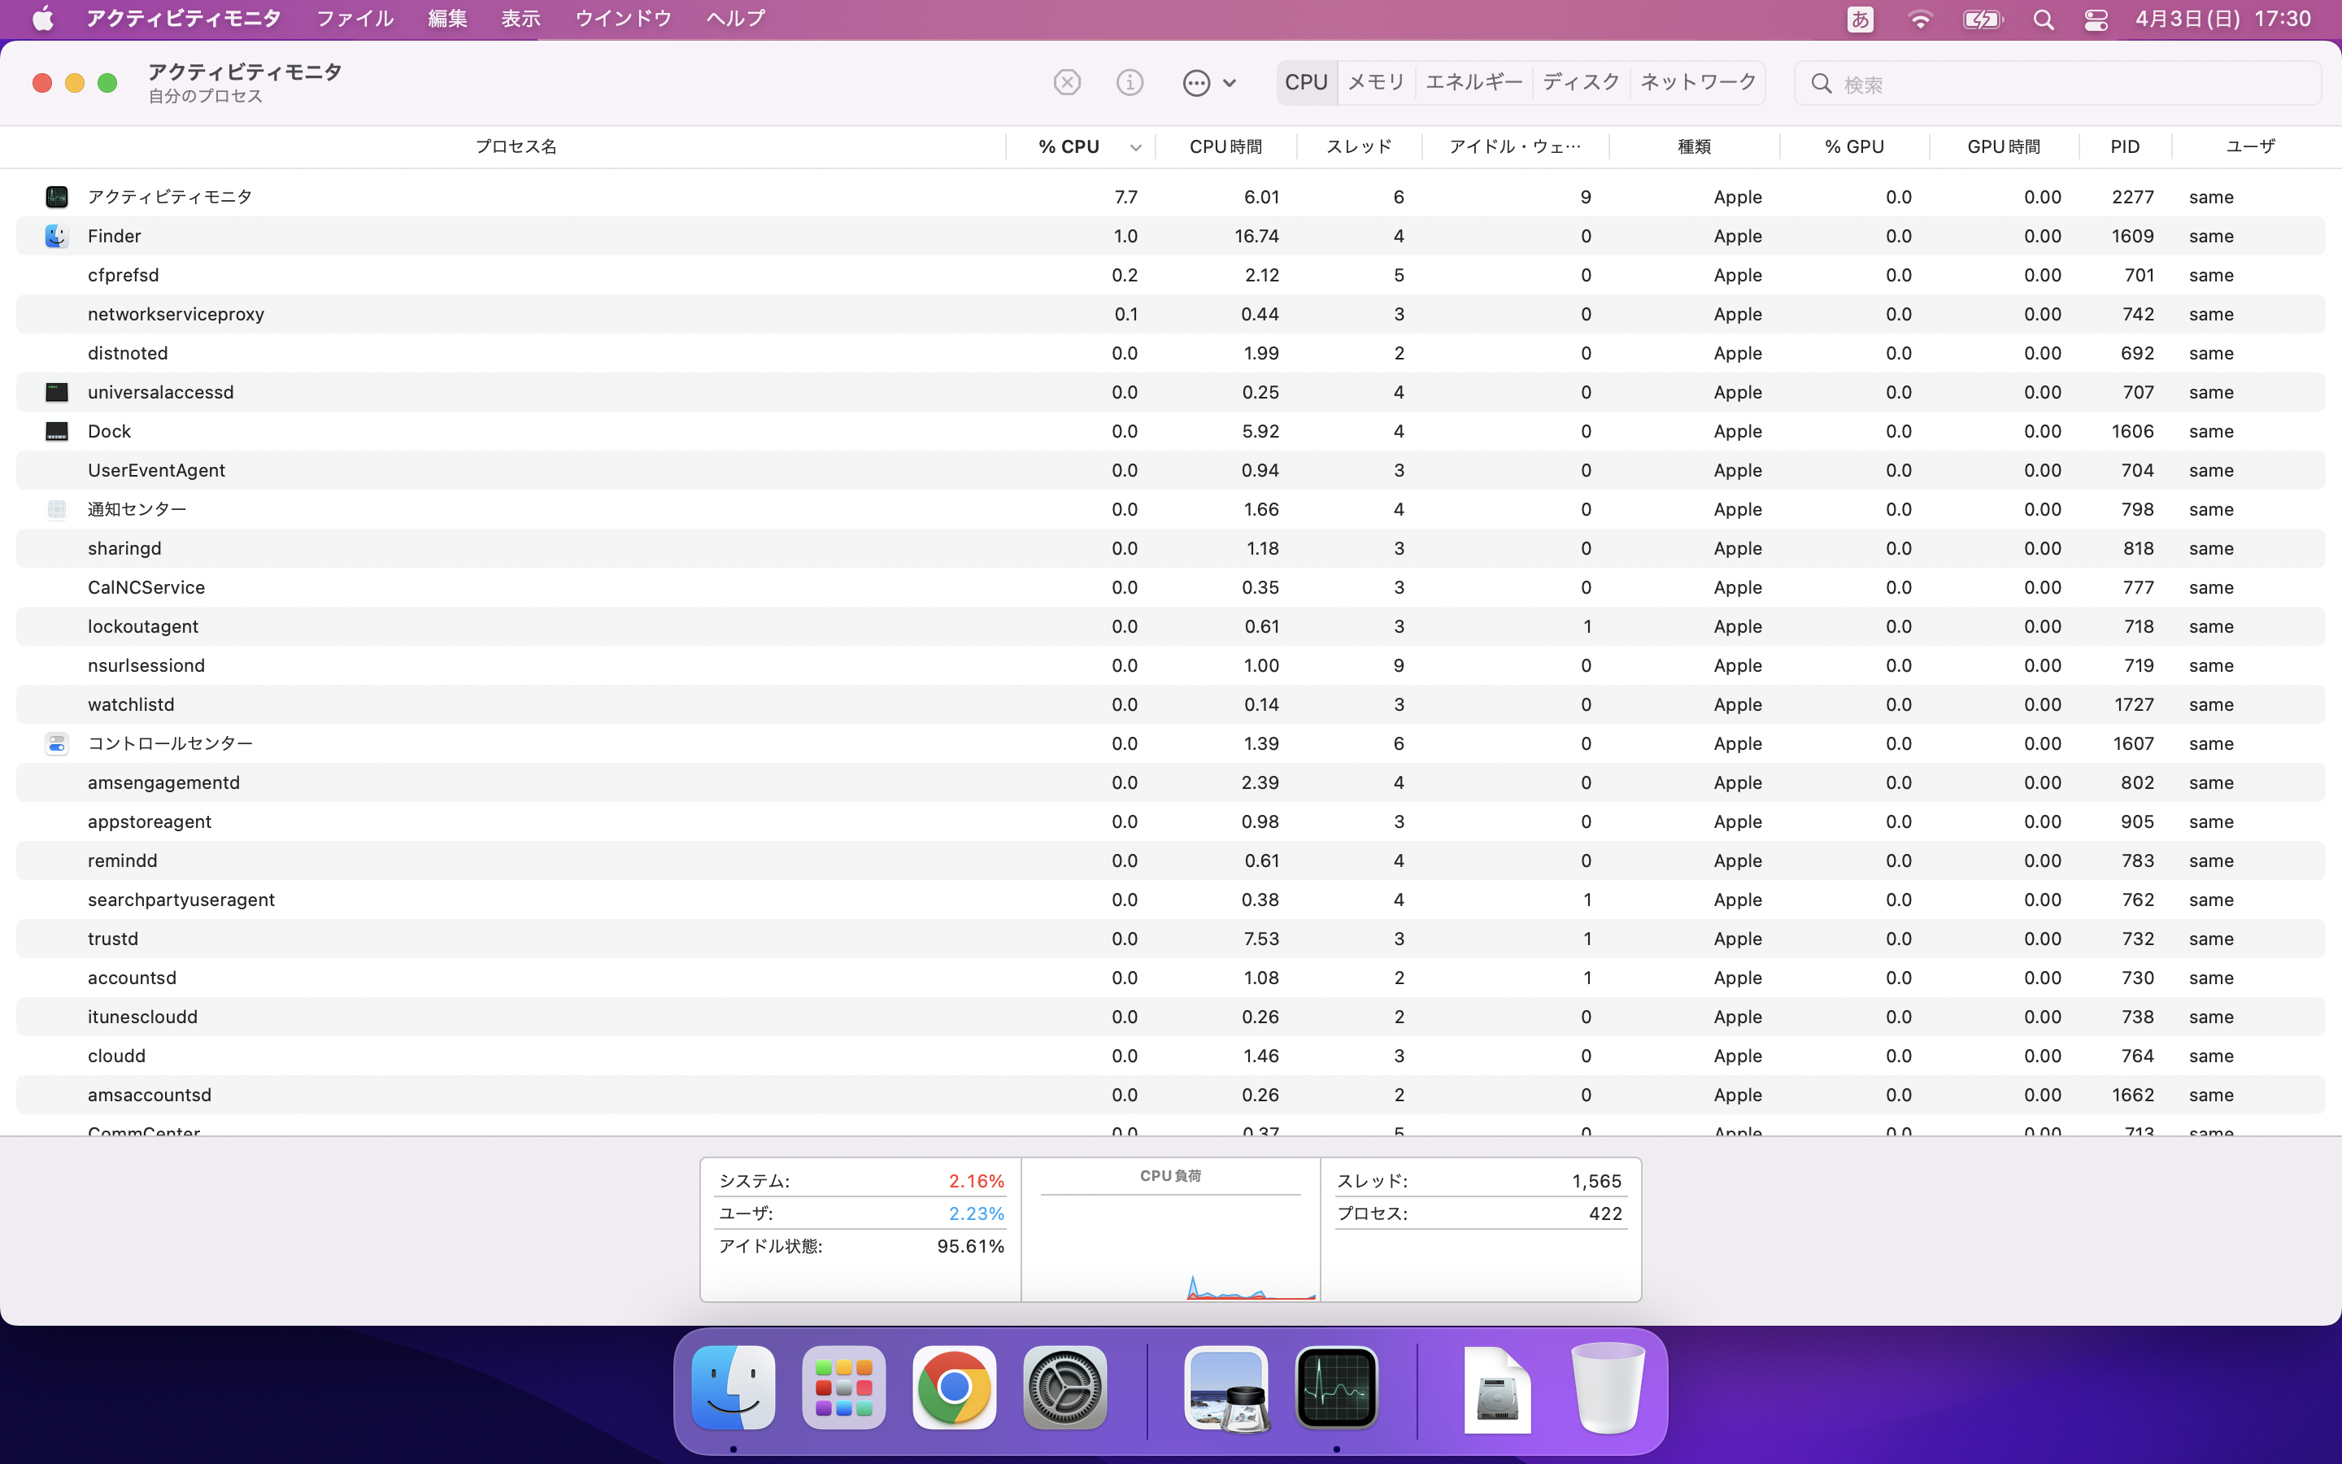This screenshot has height=1464, width=2342.
Task: Open the 表示 menu
Action: click(x=520, y=19)
